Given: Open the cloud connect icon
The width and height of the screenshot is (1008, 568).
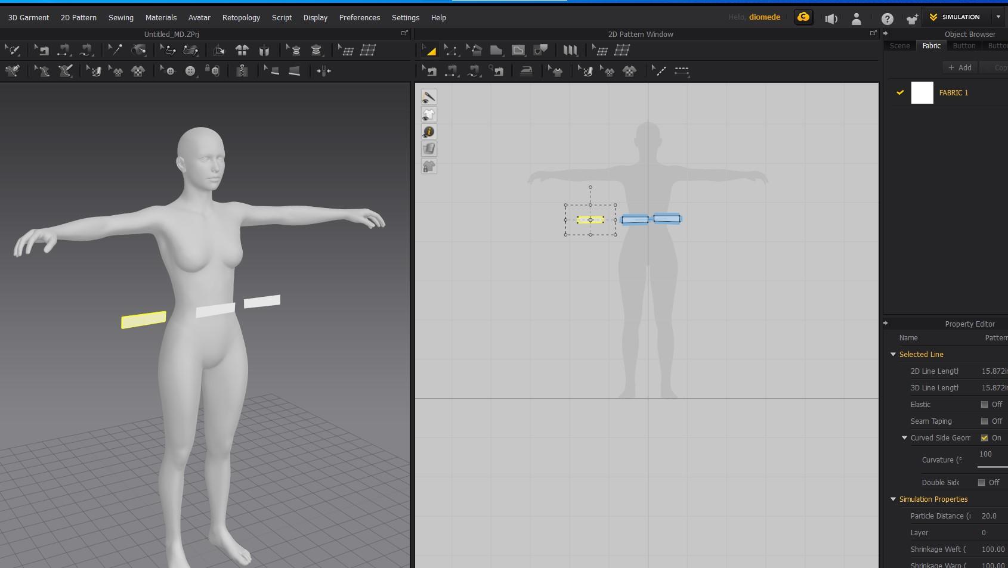Looking at the screenshot, I should 803,17.
